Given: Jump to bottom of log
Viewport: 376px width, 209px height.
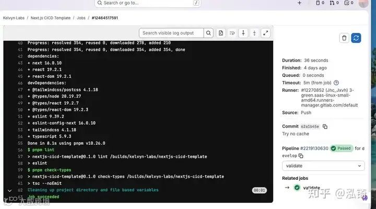Looking at the screenshot, I should [x=254, y=33].
